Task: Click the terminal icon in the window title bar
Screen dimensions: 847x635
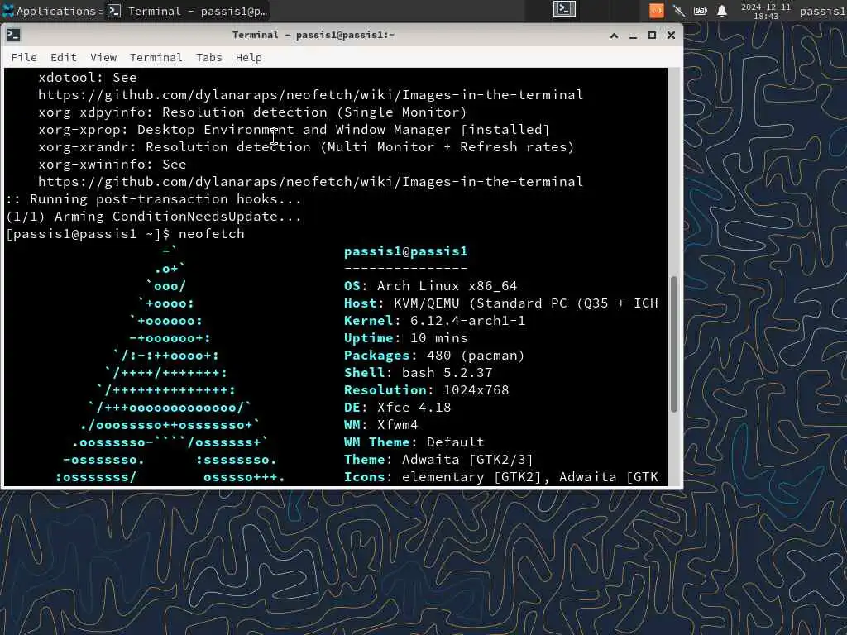Action: pos(13,35)
